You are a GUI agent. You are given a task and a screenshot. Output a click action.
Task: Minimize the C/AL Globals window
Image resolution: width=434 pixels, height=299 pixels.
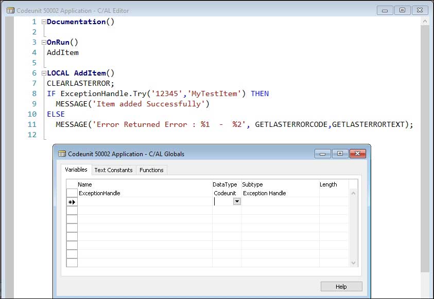(x=322, y=153)
